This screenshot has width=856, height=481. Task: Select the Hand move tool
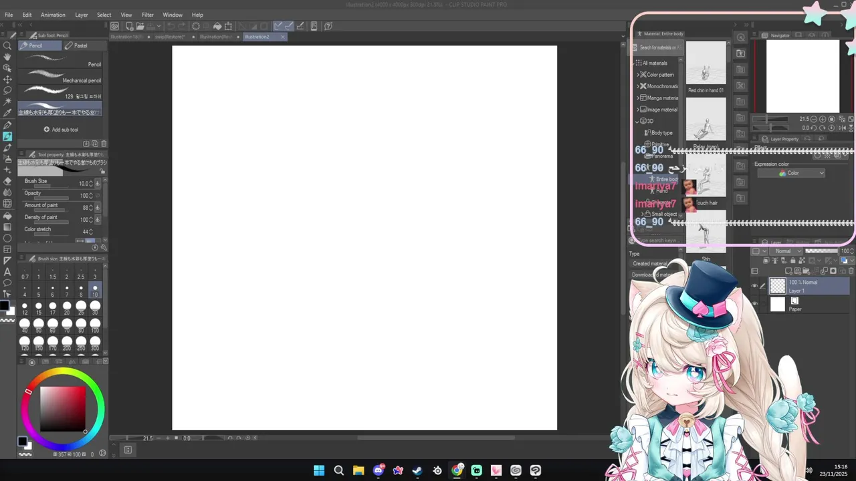tap(7, 57)
